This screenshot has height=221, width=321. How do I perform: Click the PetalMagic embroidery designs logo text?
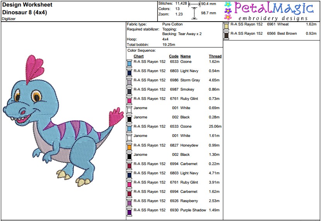[273, 11]
